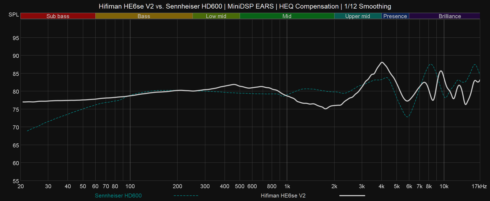Screen dimensions: 490x201
Task: Toggle the Sennheiser HD600 legend entry
Action: click(x=118, y=195)
